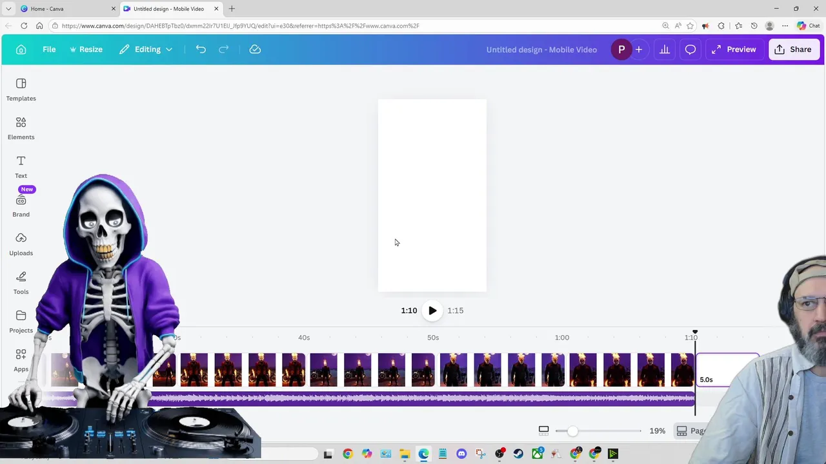Open Microsoft Edge from the taskbar
This screenshot has height=464, width=826.
[424, 454]
